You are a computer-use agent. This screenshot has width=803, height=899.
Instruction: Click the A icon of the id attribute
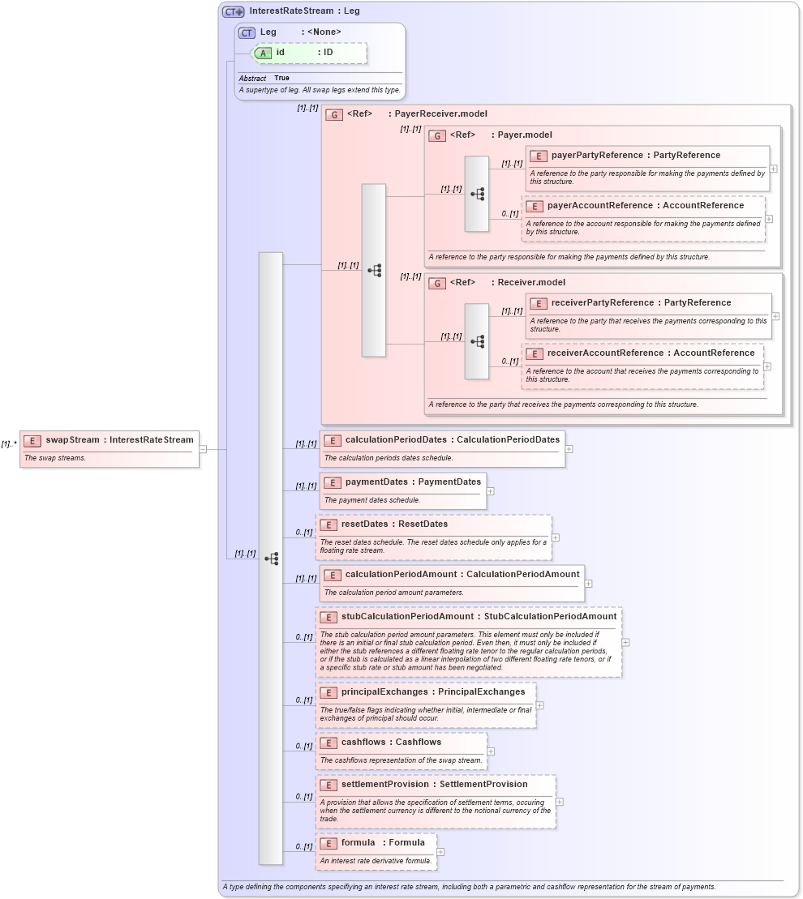[x=264, y=51]
